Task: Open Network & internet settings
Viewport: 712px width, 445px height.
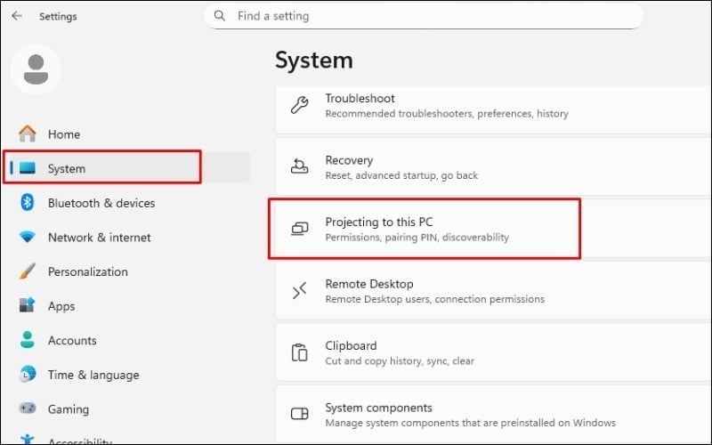Action: click(126, 237)
